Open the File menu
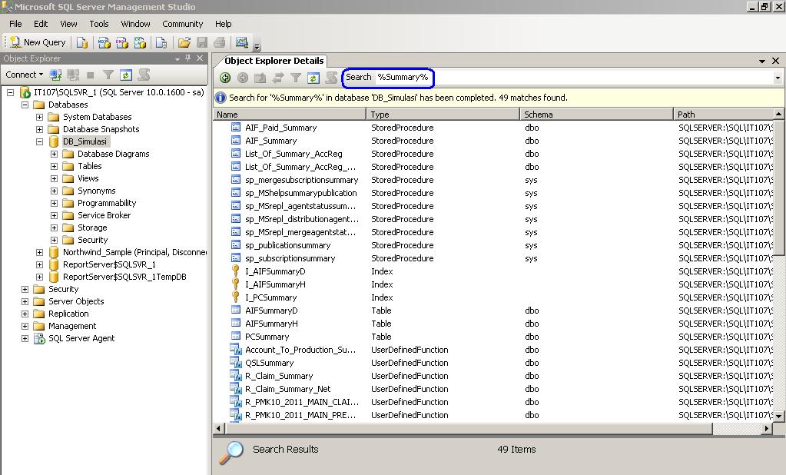Screen dimensions: 786x475 [x=15, y=24]
